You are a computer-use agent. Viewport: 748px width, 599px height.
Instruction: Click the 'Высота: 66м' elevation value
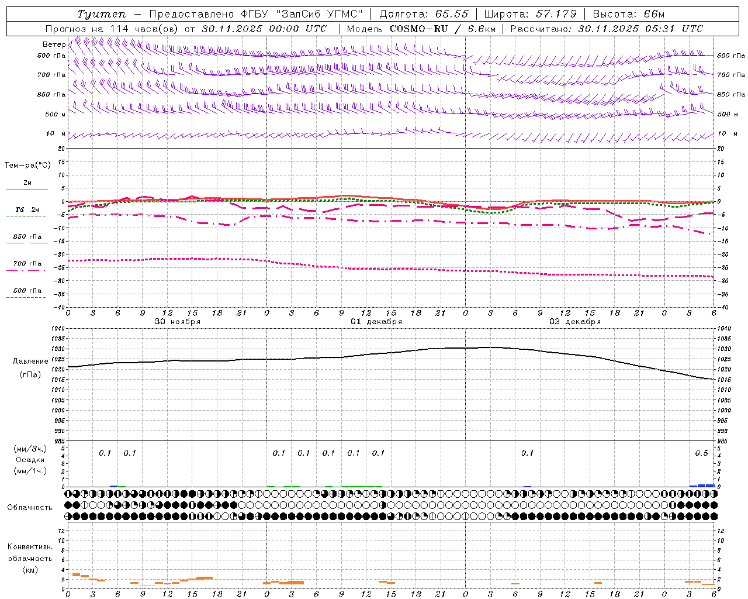coord(629,14)
